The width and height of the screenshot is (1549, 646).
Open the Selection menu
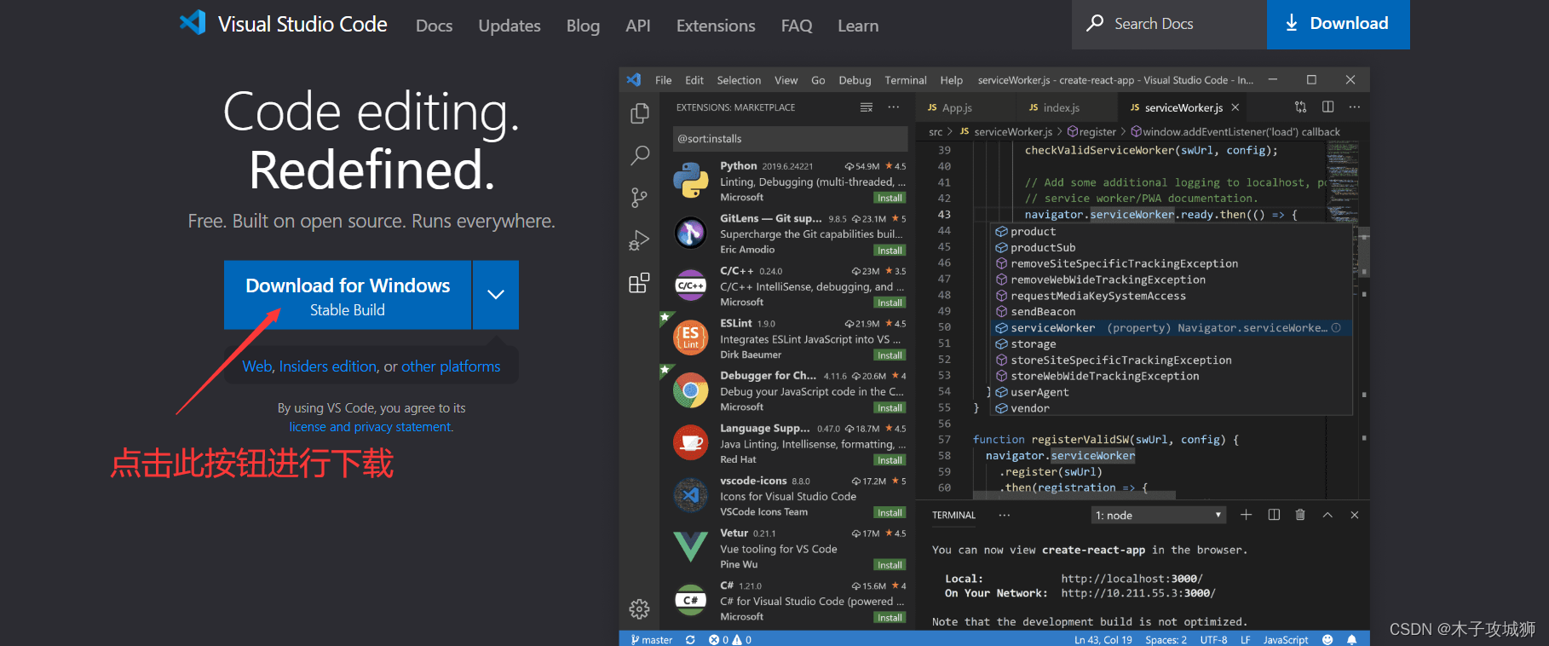[x=739, y=80]
